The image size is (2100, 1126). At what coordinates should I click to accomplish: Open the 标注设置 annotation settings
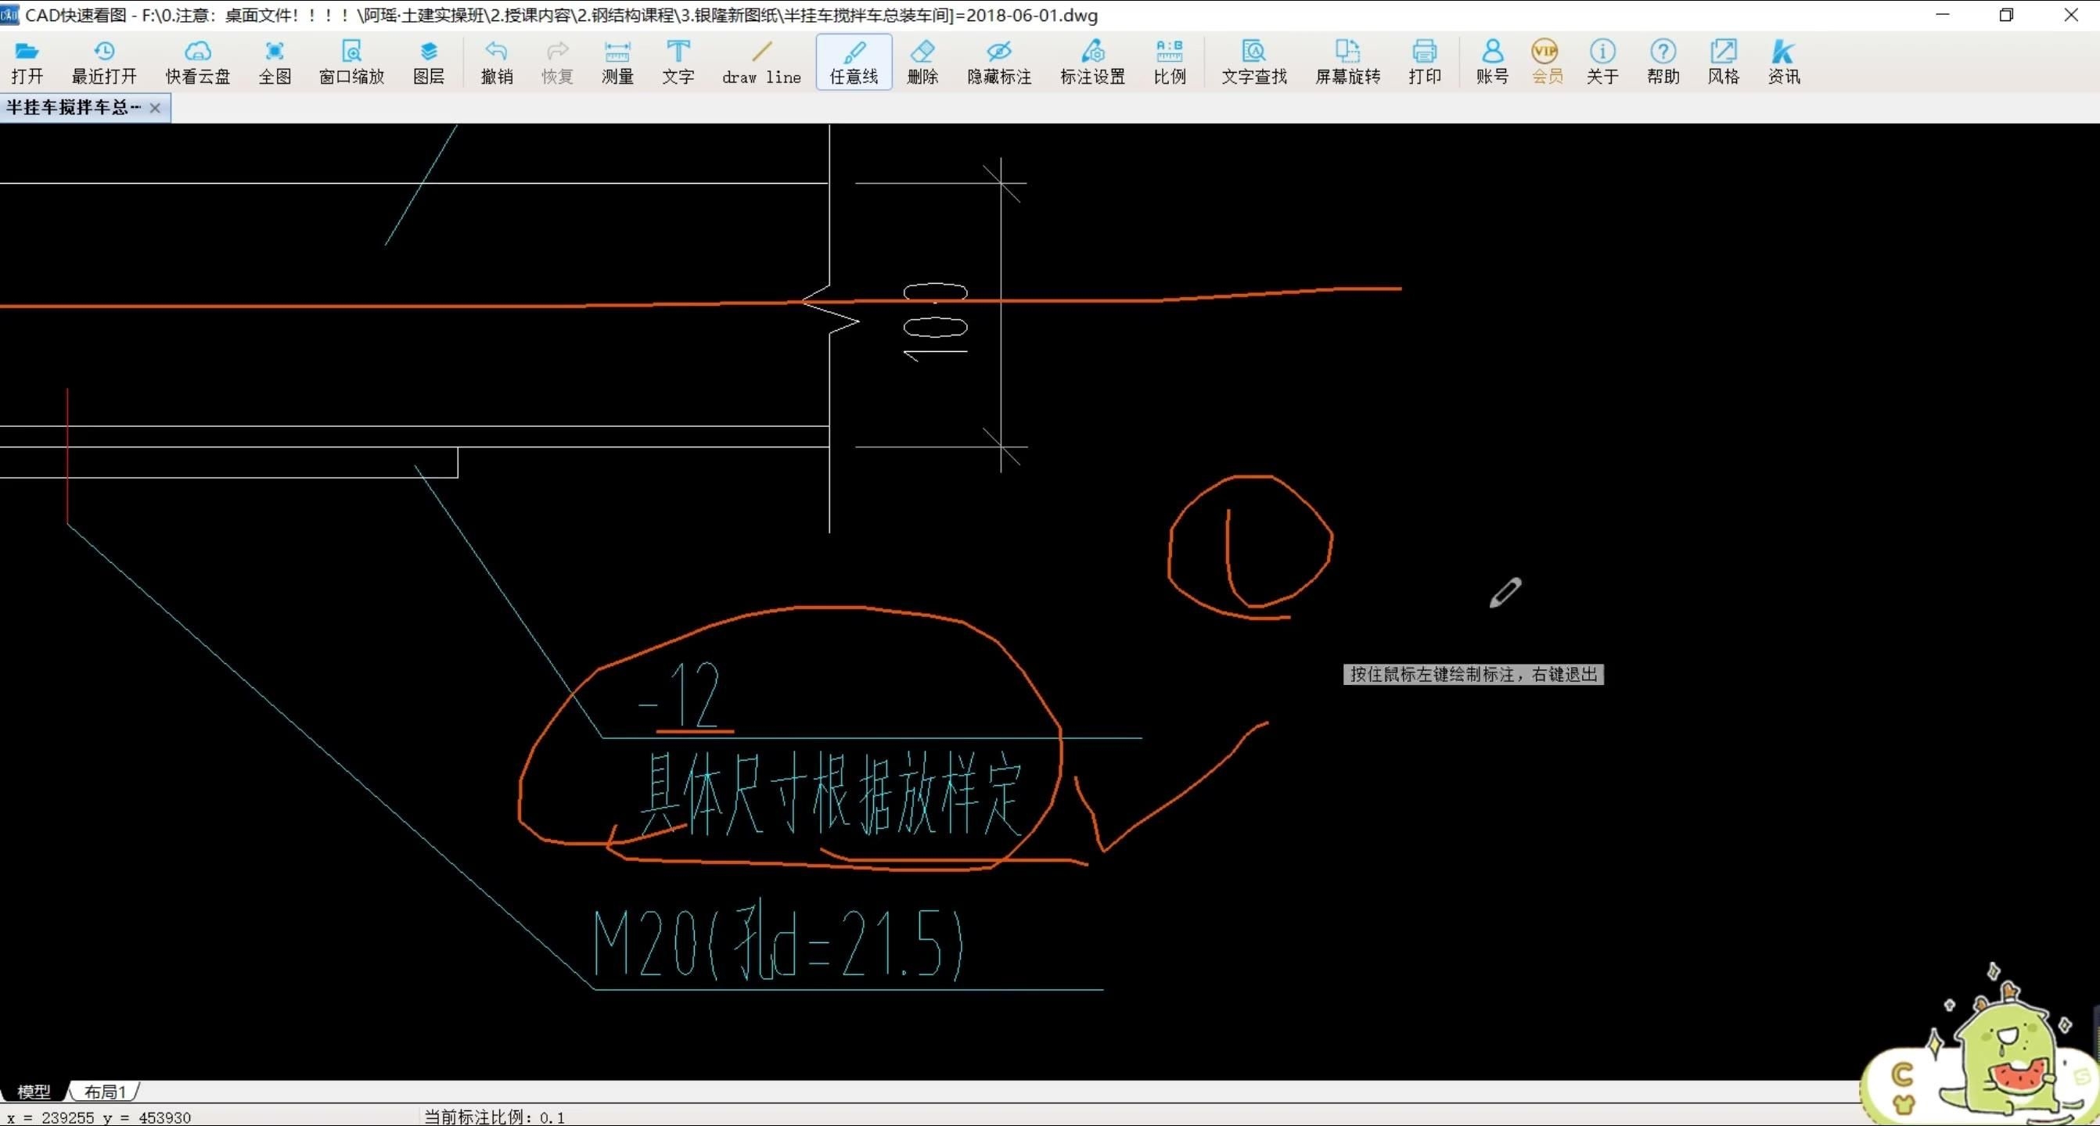click(x=1091, y=61)
